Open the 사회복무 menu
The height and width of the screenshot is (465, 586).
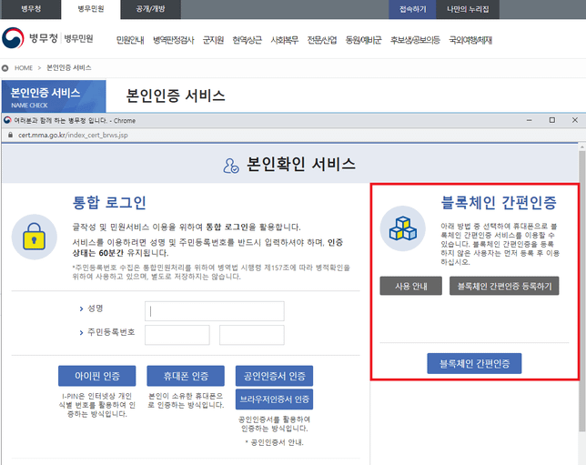tap(285, 40)
